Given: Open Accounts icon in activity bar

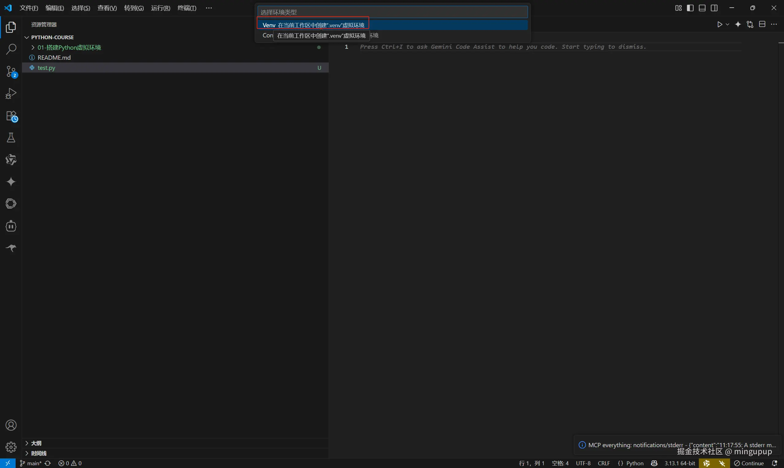Looking at the screenshot, I should (x=11, y=425).
